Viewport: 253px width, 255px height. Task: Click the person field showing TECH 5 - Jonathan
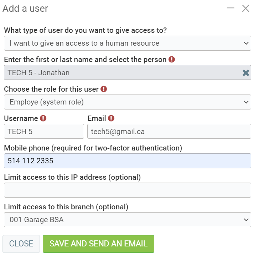(121, 73)
